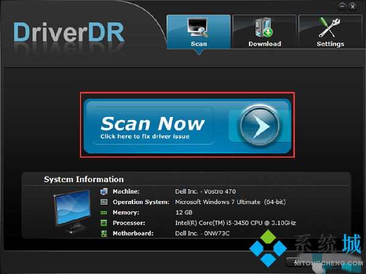
Task: Select the 'Dell Inc. - Vostro 470' text
Action: [x=206, y=192]
